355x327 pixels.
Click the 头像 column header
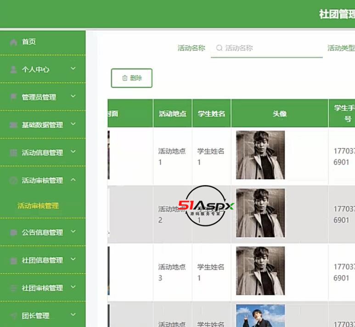[x=280, y=113]
